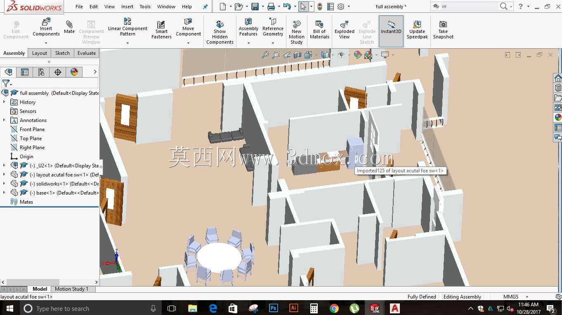Select the Move Component tool
The height and width of the screenshot is (315, 562).
click(188, 27)
